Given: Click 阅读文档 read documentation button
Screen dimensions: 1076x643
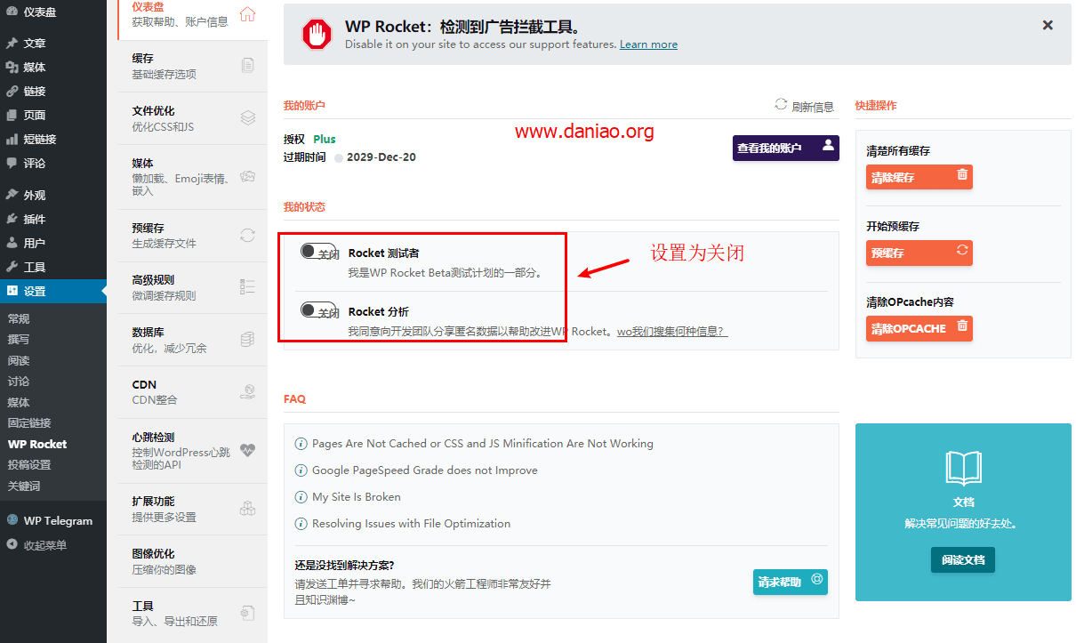Looking at the screenshot, I should (x=963, y=559).
